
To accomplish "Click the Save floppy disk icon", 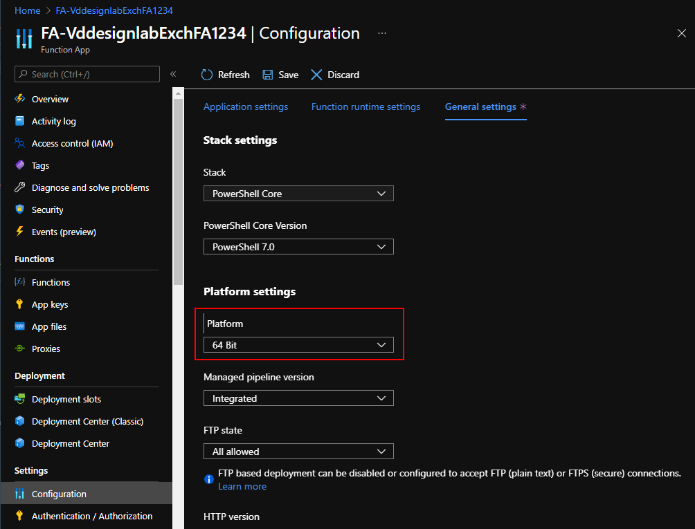I will tap(268, 75).
